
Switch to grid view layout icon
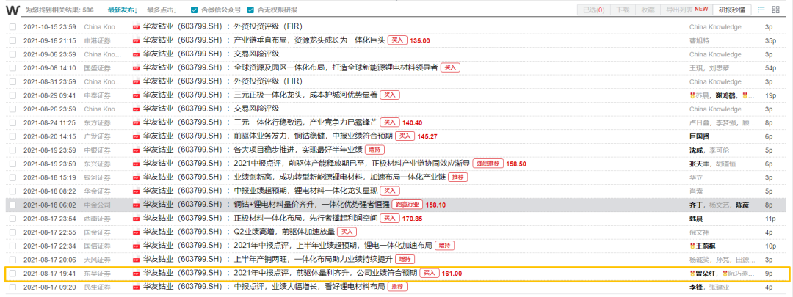776,10
